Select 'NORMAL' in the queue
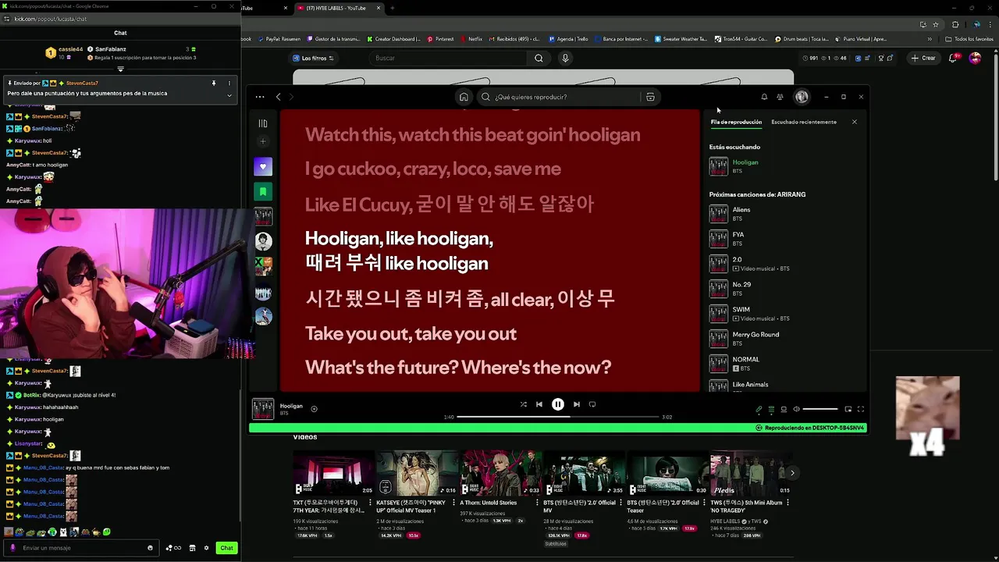This screenshot has height=562, width=999. tap(784, 364)
